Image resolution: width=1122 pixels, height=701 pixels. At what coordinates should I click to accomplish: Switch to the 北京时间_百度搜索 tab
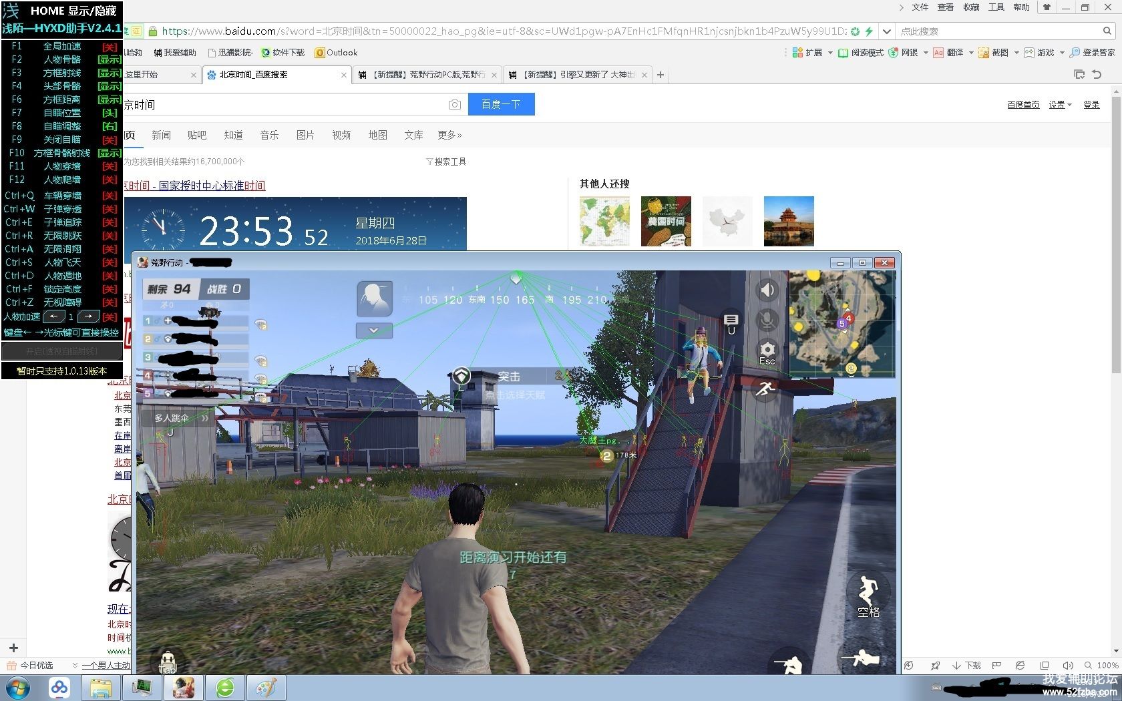(277, 75)
